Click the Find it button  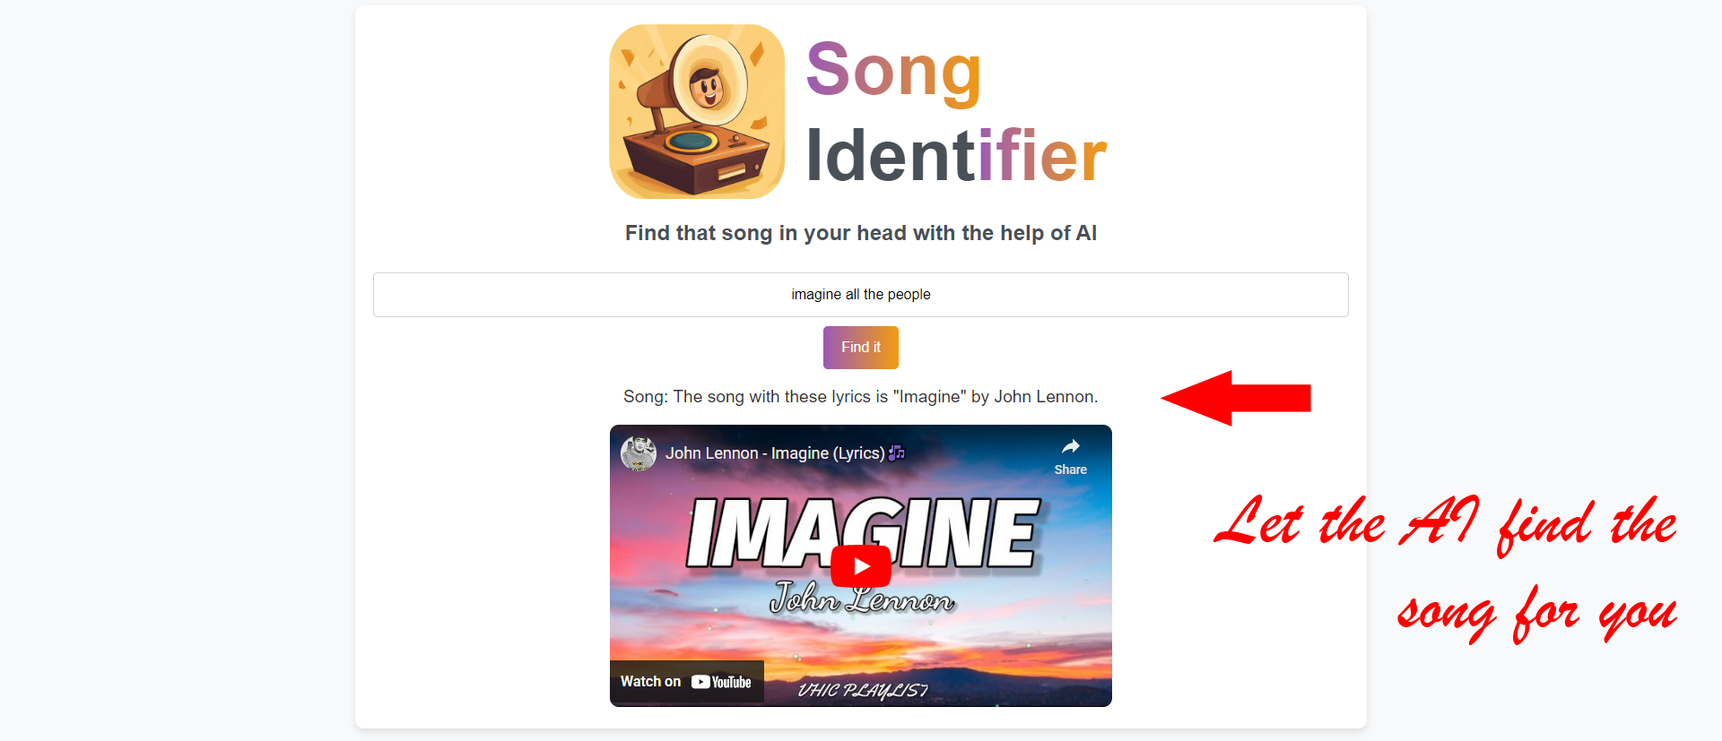click(x=861, y=348)
